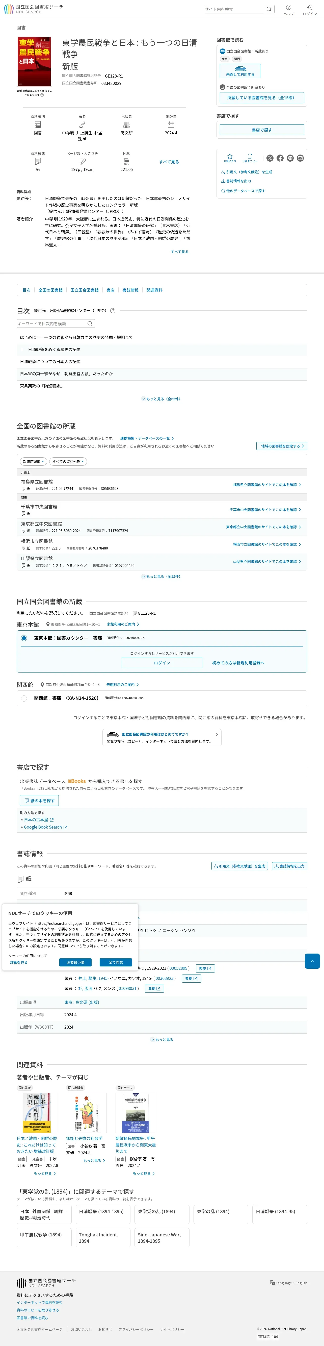Jump to 国立国会図書館 section tab
324x1346 pixels.
coord(85,290)
